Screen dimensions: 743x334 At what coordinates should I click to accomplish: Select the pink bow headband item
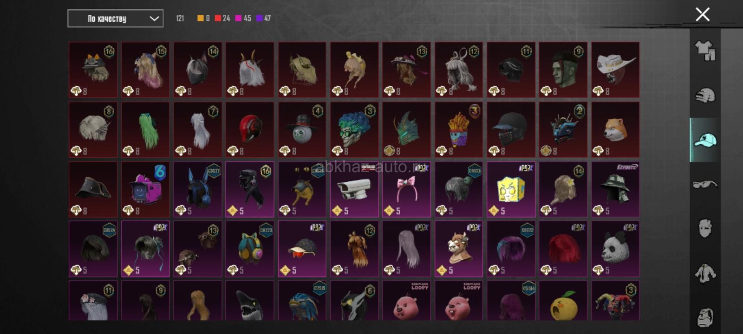coord(406,189)
